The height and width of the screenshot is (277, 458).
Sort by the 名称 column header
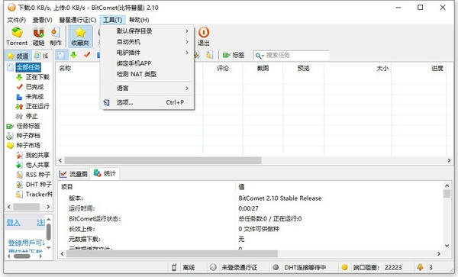pyautogui.click(x=65, y=69)
